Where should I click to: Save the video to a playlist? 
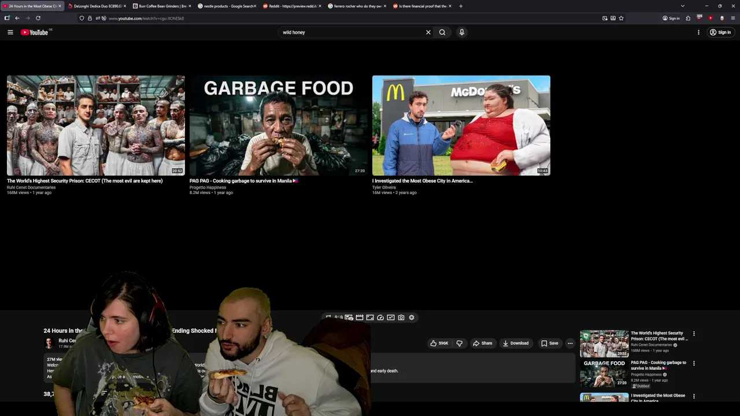(550, 343)
